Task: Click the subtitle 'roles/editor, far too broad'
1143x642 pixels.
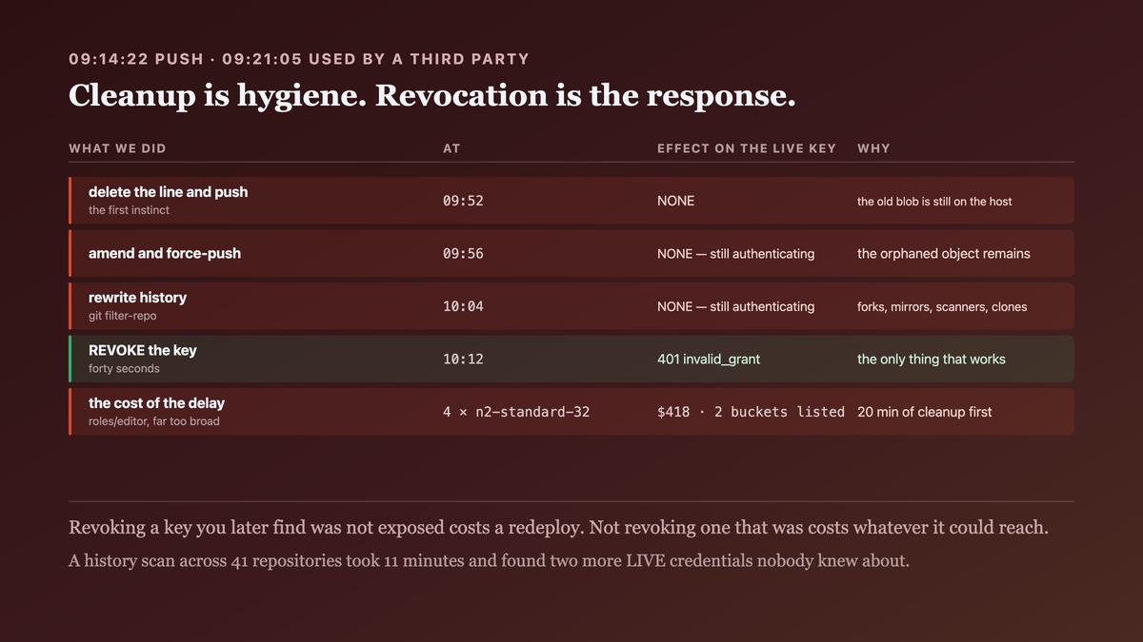Action: (153, 421)
